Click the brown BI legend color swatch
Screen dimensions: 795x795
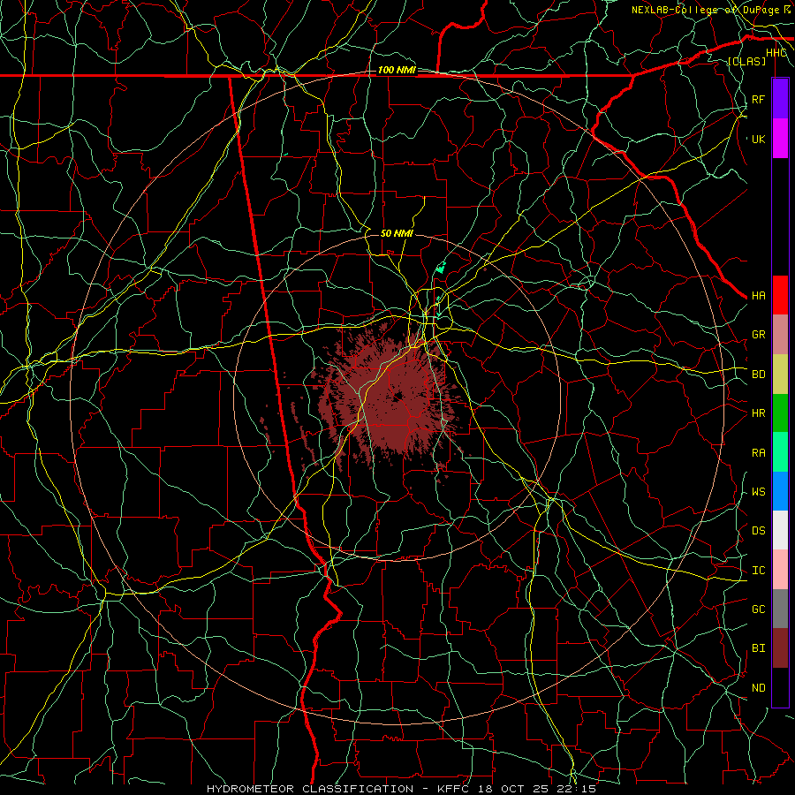pyautogui.click(x=780, y=648)
